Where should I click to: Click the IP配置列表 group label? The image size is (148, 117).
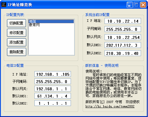(16, 15)
